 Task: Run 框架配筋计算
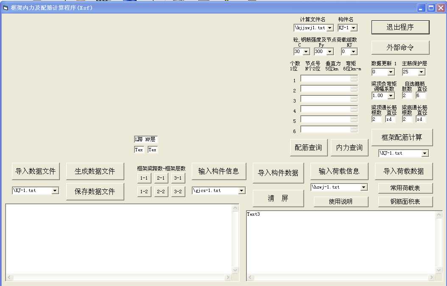(402, 137)
